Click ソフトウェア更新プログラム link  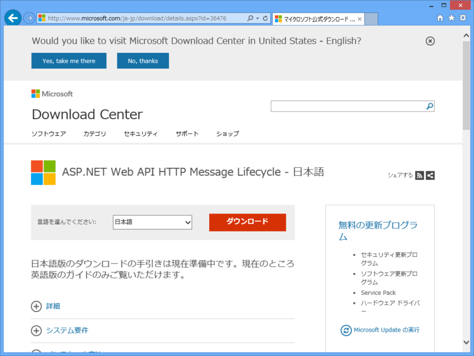(x=389, y=278)
